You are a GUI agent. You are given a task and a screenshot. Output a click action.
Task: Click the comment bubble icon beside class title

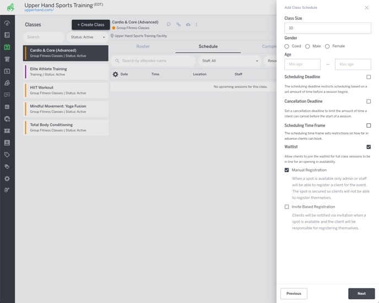169,24
